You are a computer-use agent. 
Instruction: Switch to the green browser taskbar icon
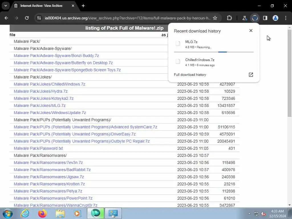[x=96, y=213]
